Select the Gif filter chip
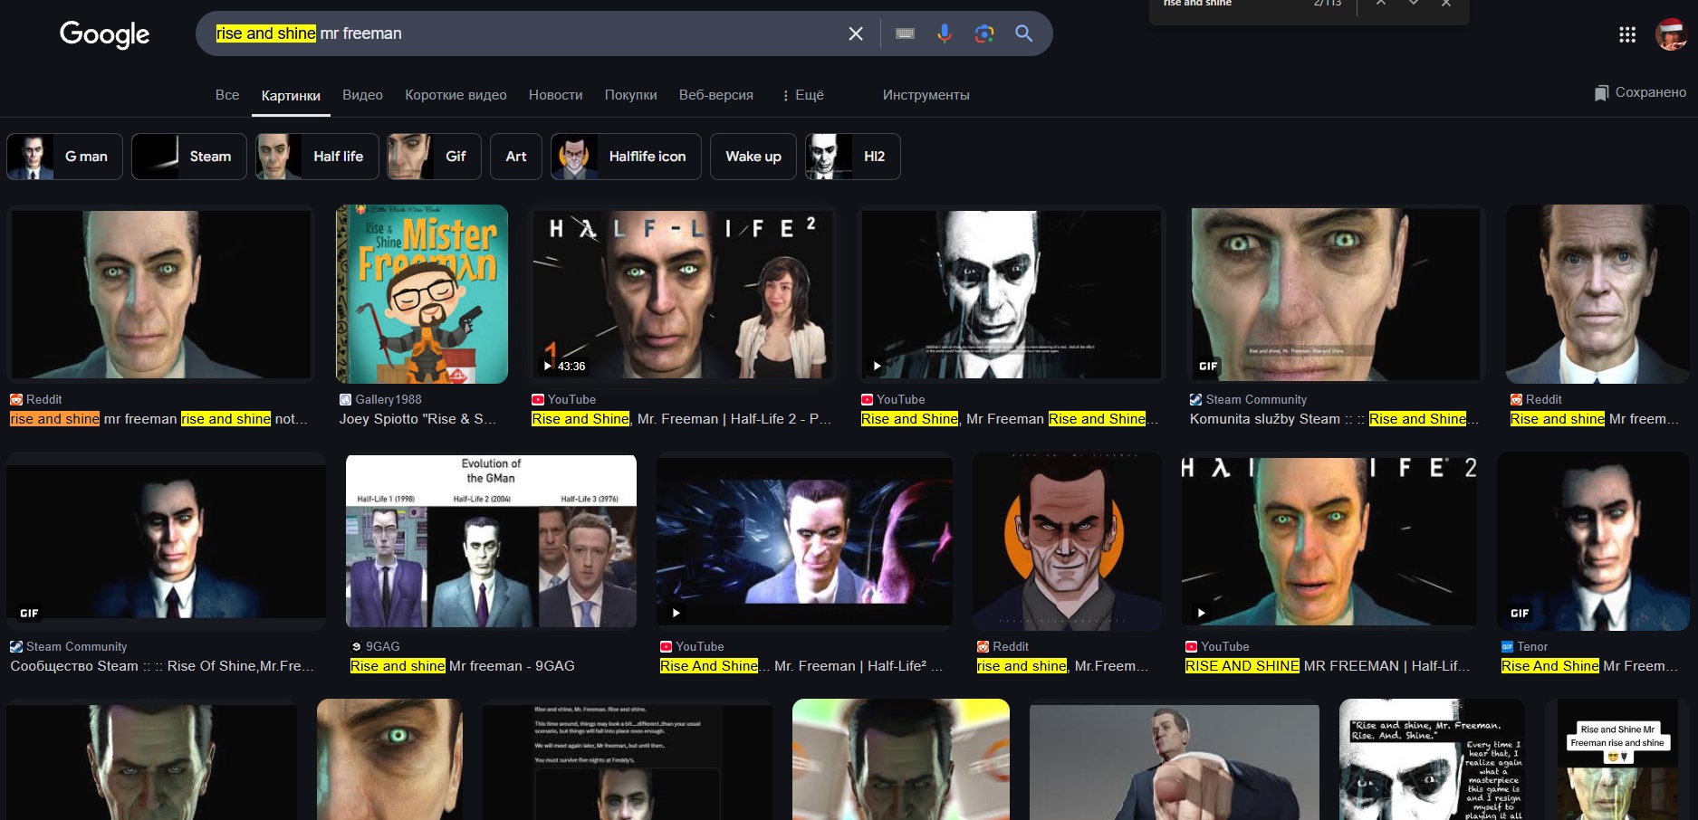1698x820 pixels. click(434, 157)
